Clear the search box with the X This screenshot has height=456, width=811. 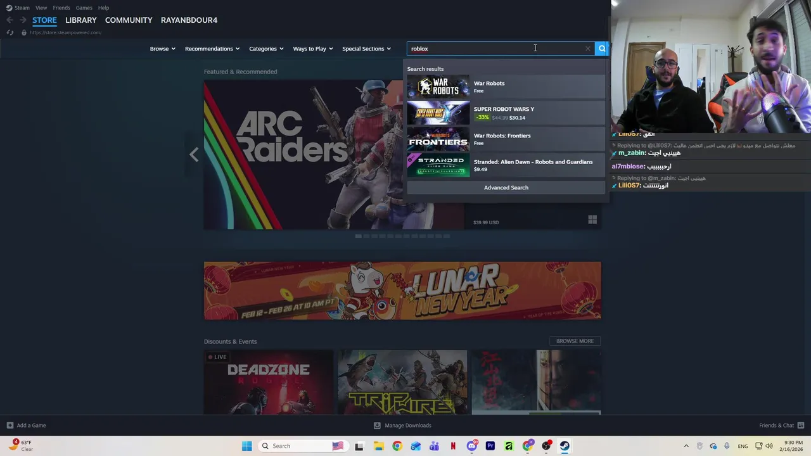click(588, 48)
